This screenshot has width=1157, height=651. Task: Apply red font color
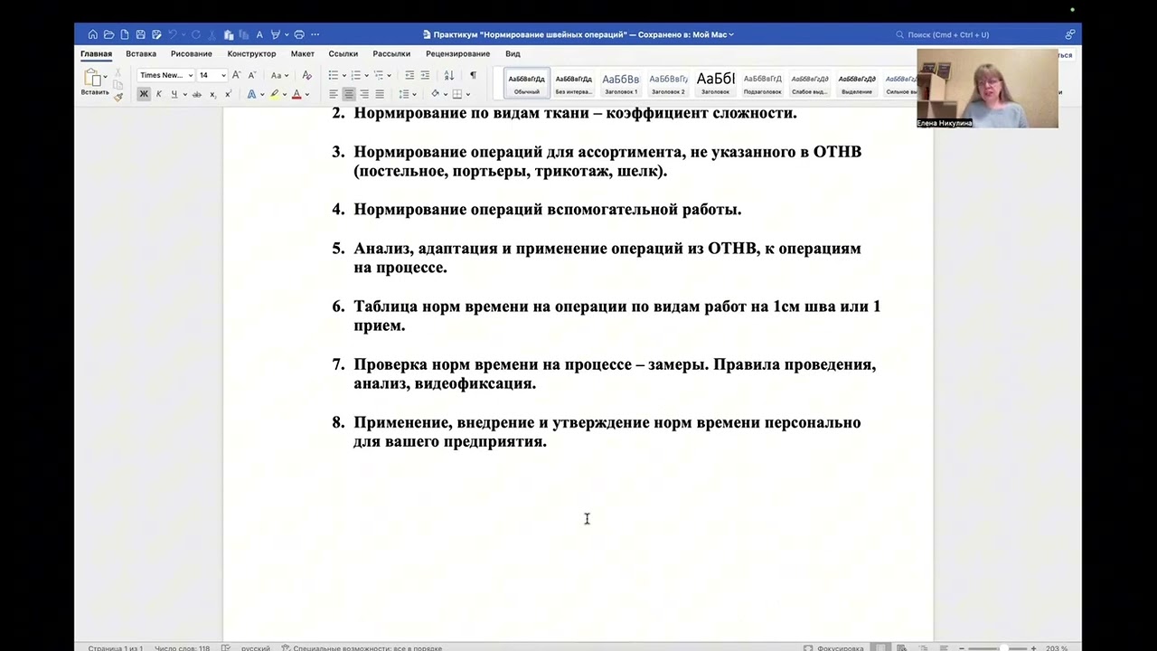(296, 94)
